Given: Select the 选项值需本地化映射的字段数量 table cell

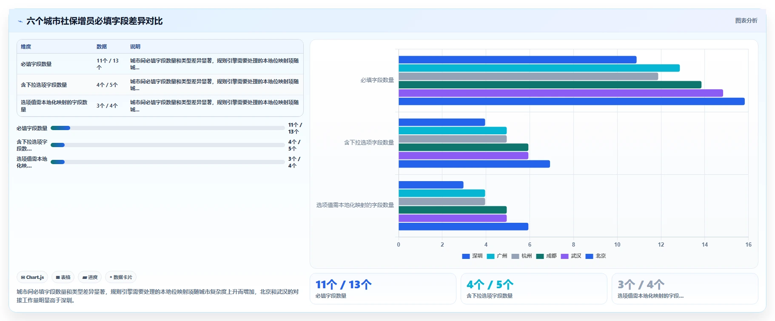Looking at the screenshot, I should point(54,106).
